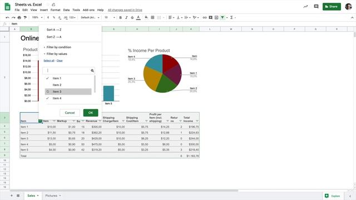Toggle the filter toolbar icon

222,17
